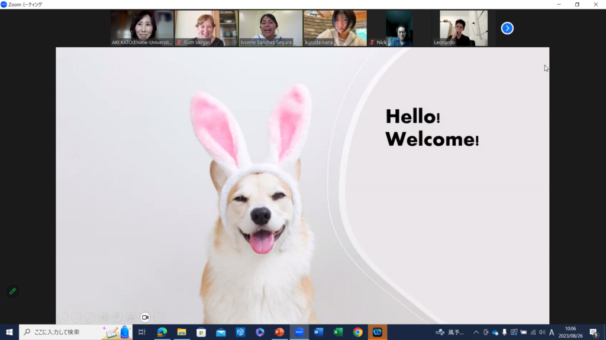Viewport: 606px width, 340px height.
Task: Open the OneDrive tray icon
Action: coord(495,332)
